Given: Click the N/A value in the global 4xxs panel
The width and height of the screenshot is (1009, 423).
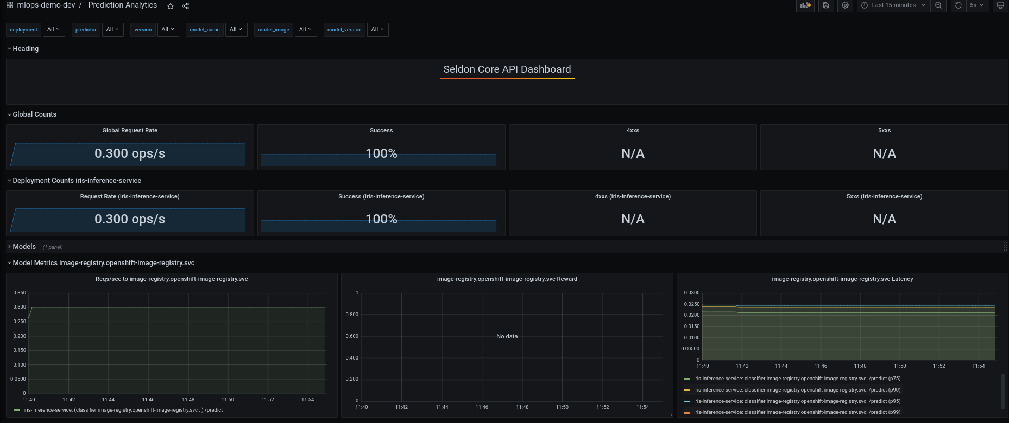Looking at the screenshot, I should pyautogui.click(x=633, y=153).
